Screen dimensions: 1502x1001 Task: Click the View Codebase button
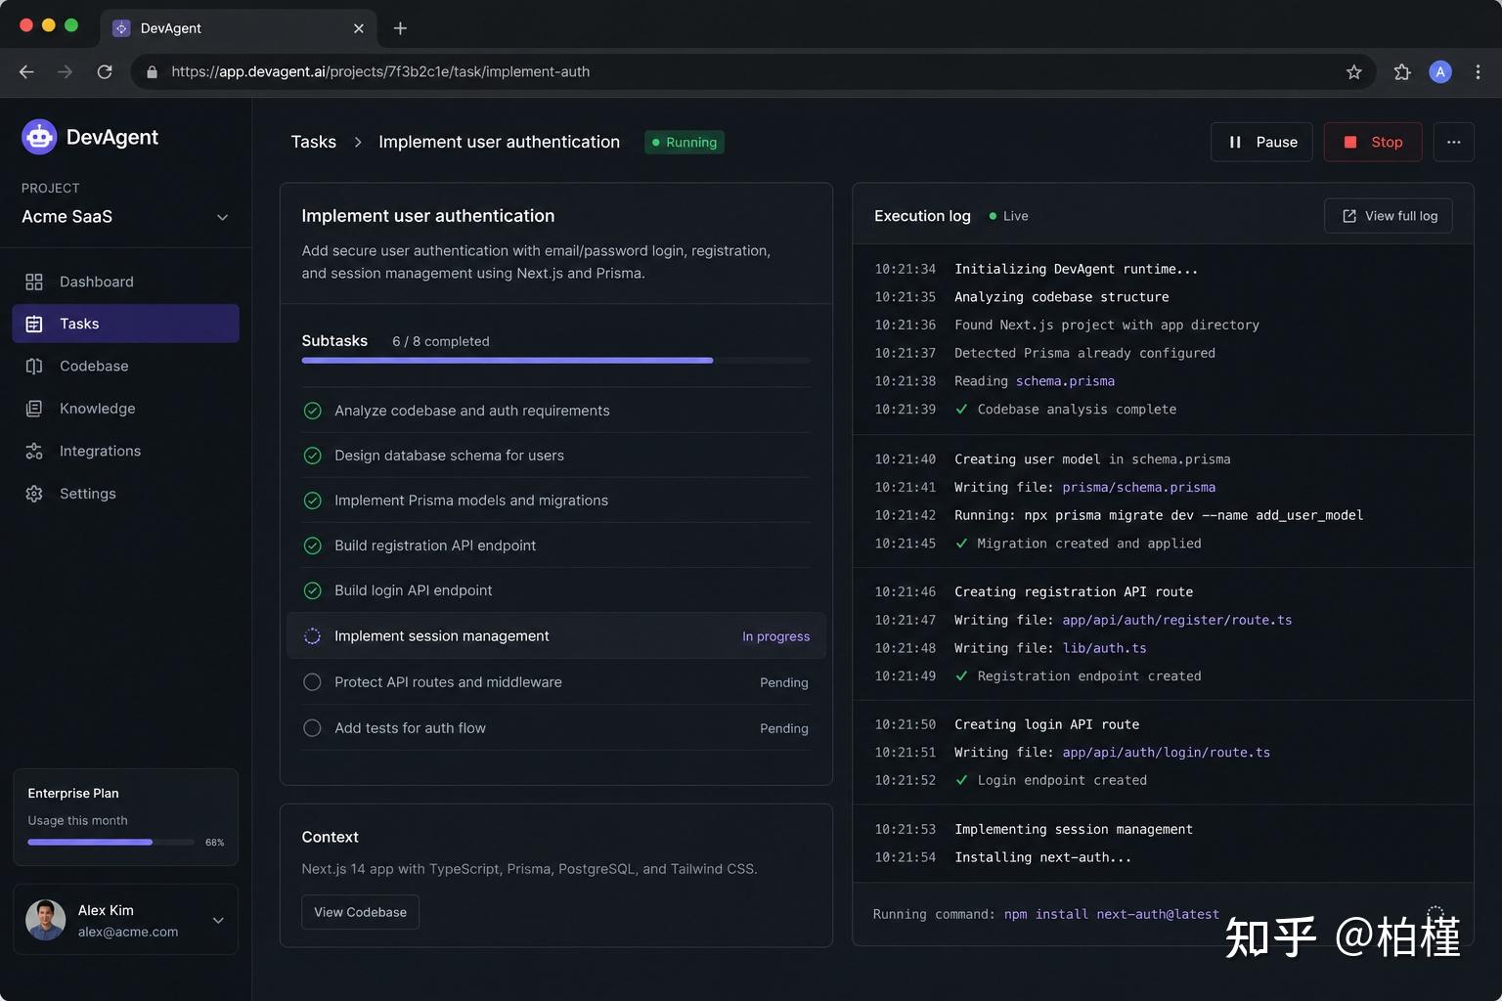360,912
